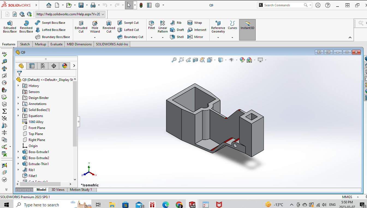Switch to the Markup tab
Screen dimensions: 367x208
pyautogui.click(x=40, y=44)
